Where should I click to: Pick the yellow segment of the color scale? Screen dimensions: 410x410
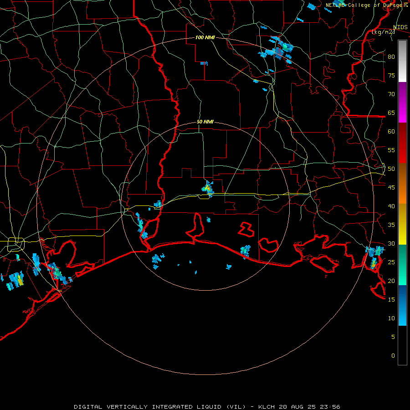click(402, 224)
